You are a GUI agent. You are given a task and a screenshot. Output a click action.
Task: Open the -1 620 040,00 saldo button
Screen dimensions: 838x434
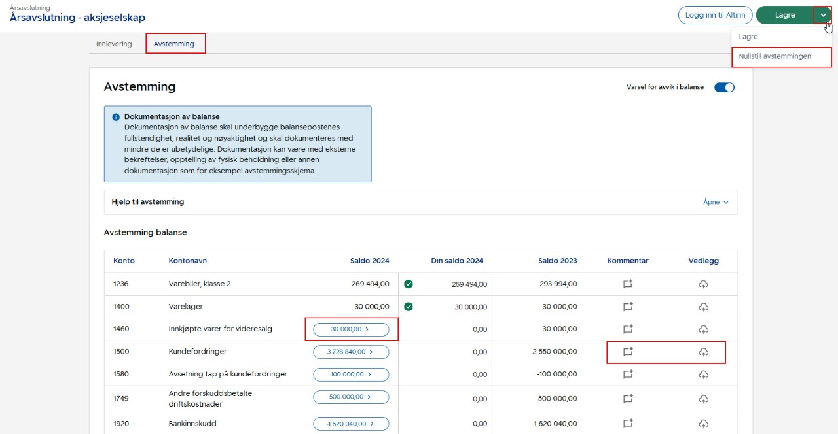[x=351, y=424]
